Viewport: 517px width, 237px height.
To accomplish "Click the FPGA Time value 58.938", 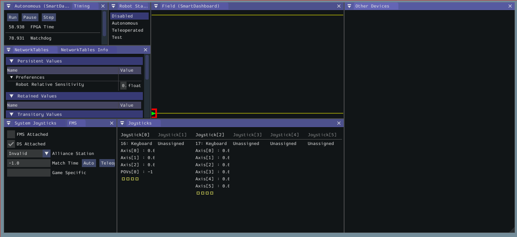I will coord(17,27).
